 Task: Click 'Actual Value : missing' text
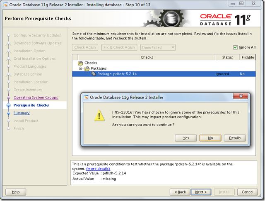pyautogui.click(x=94, y=179)
